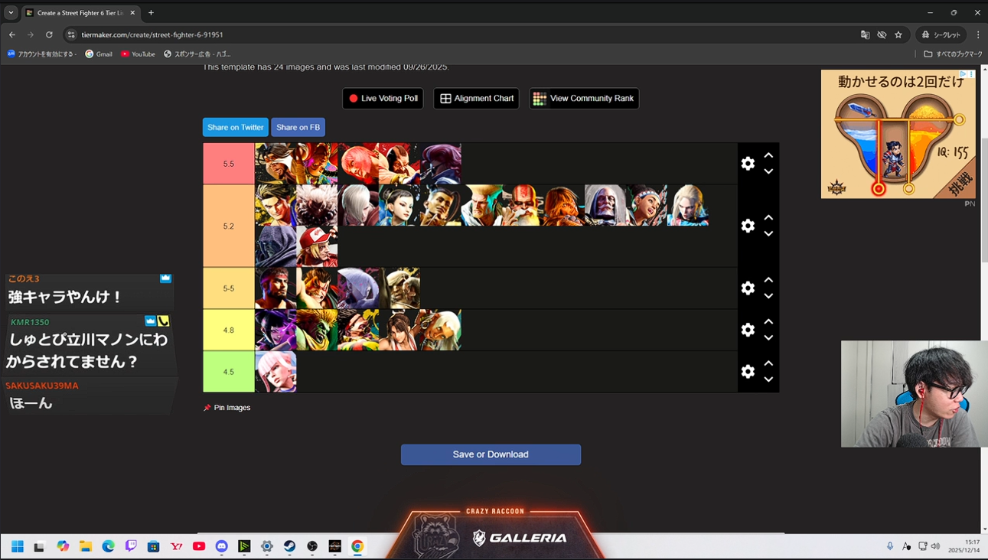
Task: Open the YouTube bookmark in bookmarks bar
Action: coord(138,54)
